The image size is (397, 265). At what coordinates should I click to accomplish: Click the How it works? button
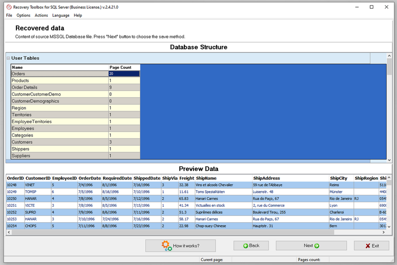(x=180, y=245)
